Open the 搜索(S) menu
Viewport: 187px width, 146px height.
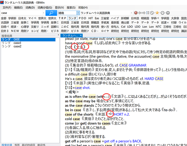pyautogui.click(x=71, y=8)
